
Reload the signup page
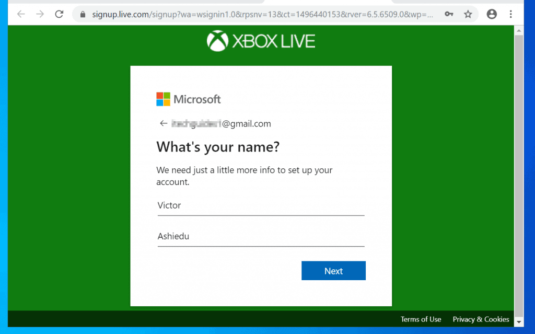59,14
